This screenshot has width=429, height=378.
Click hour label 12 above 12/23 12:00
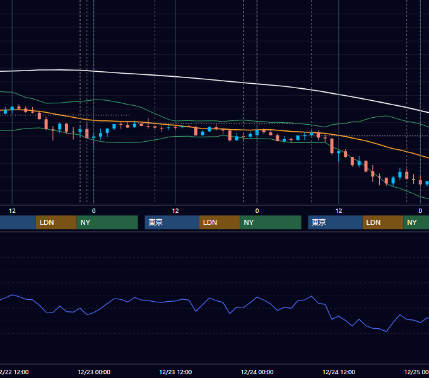click(175, 211)
